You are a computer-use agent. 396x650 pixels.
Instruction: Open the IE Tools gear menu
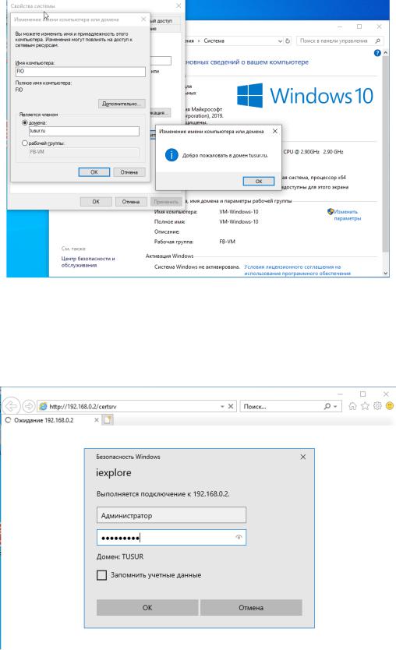[377, 406]
